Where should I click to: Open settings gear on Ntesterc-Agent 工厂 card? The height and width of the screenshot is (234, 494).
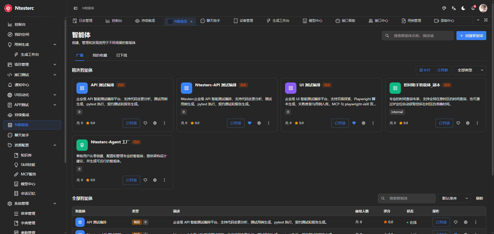point(155,180)
